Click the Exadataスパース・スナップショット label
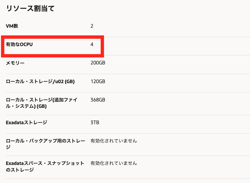This screenshot has width=250, height=183. point(45,163)
